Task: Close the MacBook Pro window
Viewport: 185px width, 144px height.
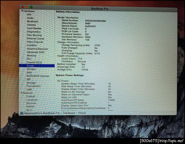Action: pyautogui.click(x=23, y=7)
